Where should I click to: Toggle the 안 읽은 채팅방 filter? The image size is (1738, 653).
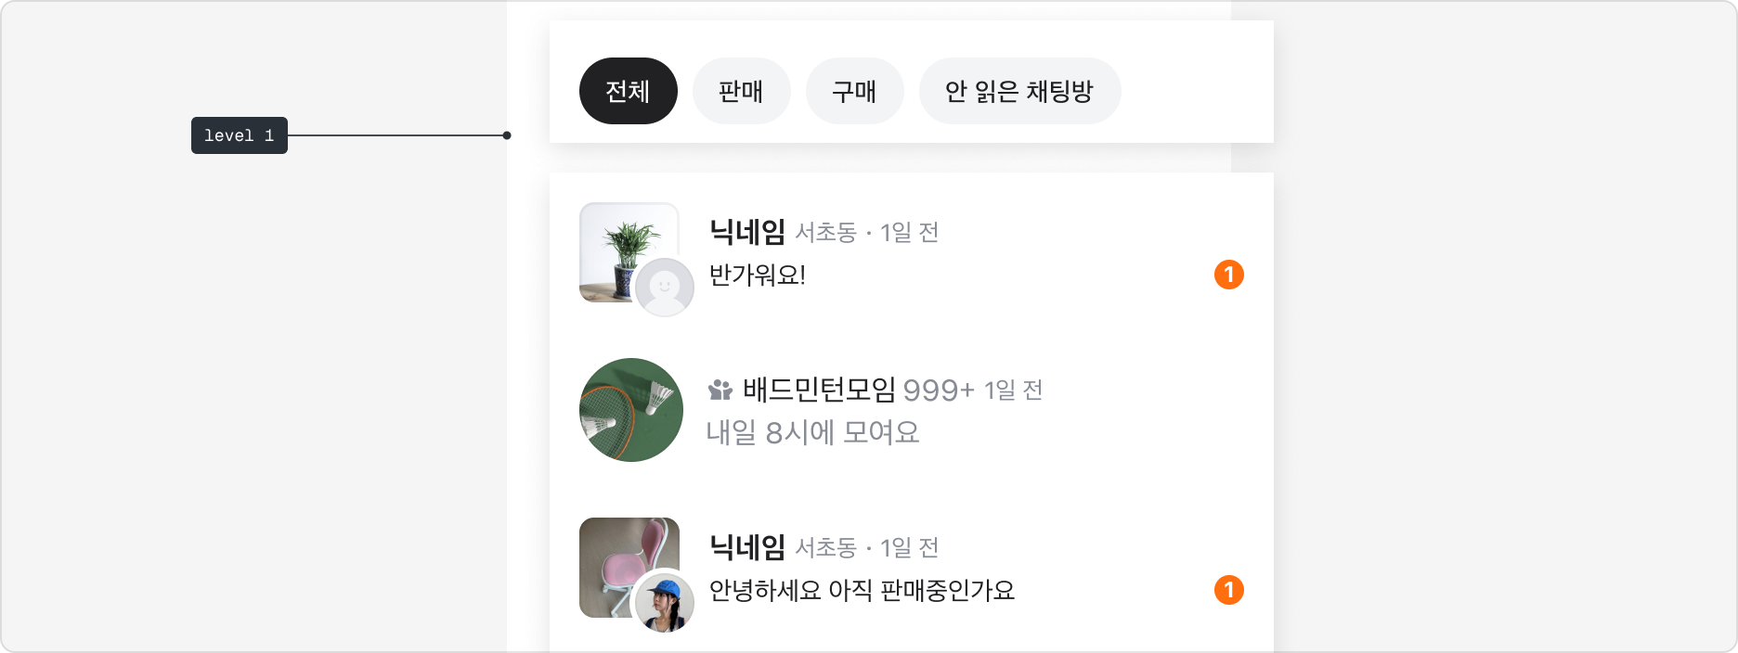tap(1019, 91)
